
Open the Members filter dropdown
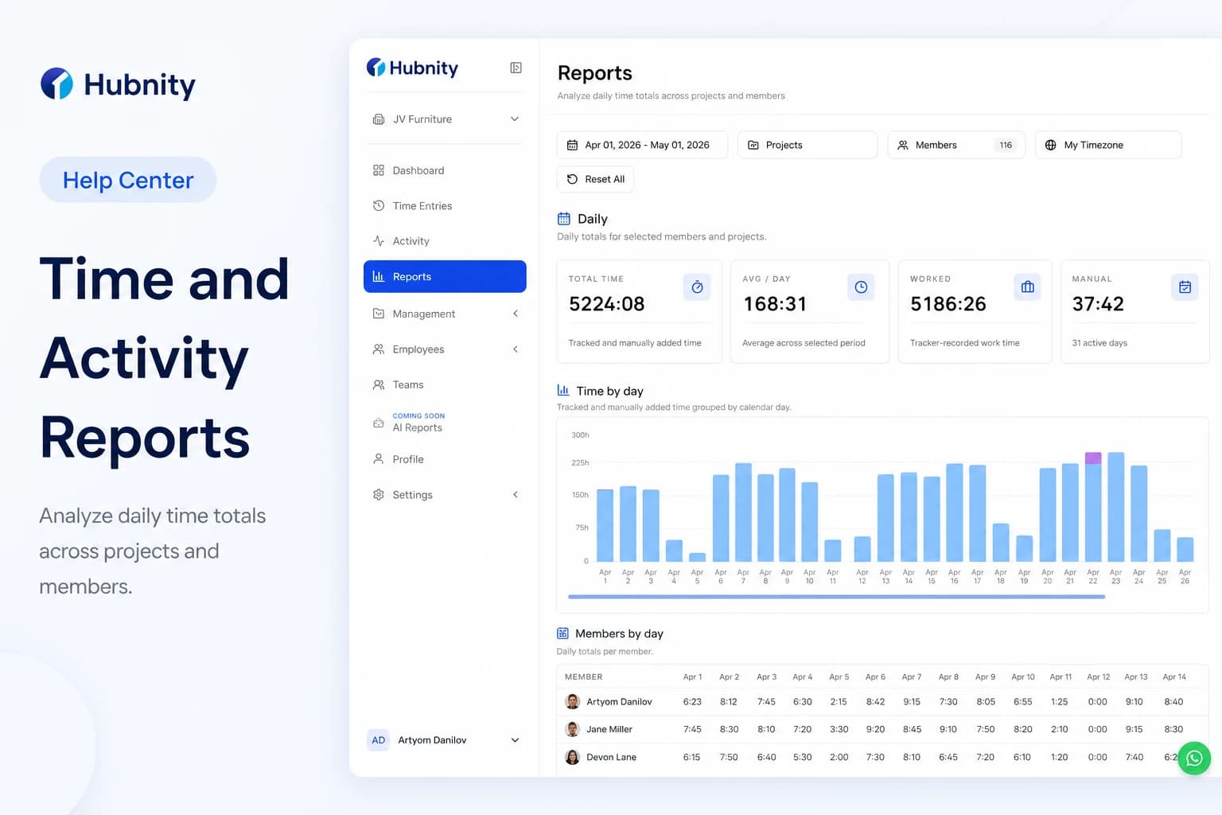pyautogui.click(x=956, y=145)
